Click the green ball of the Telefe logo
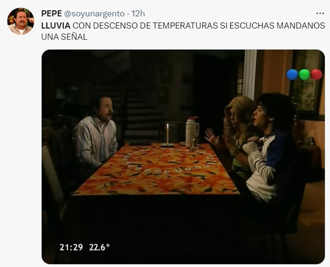 (305, 75)
